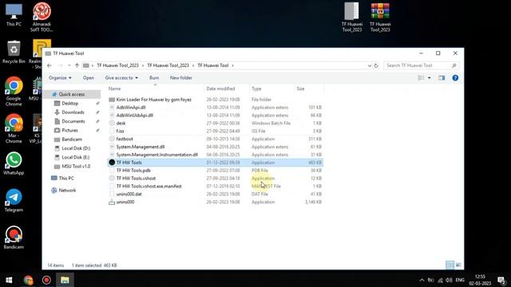Select Desktop in navigation pane

point(69,103)
